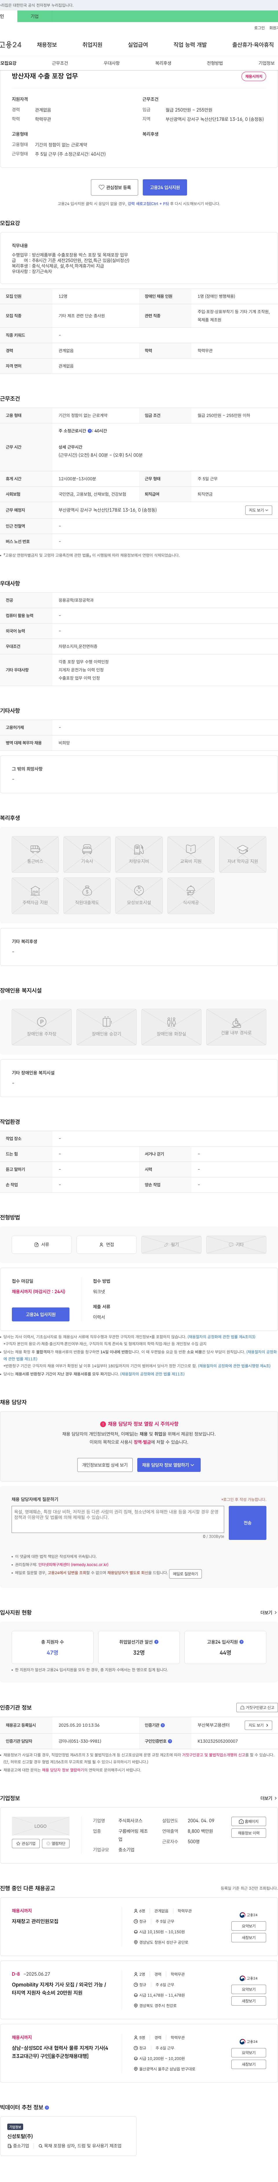Click 요약보기 for 자재창고 관리인원모집
The image size is (278, 2182).
pyautogui.click(x=248, y=1926)
